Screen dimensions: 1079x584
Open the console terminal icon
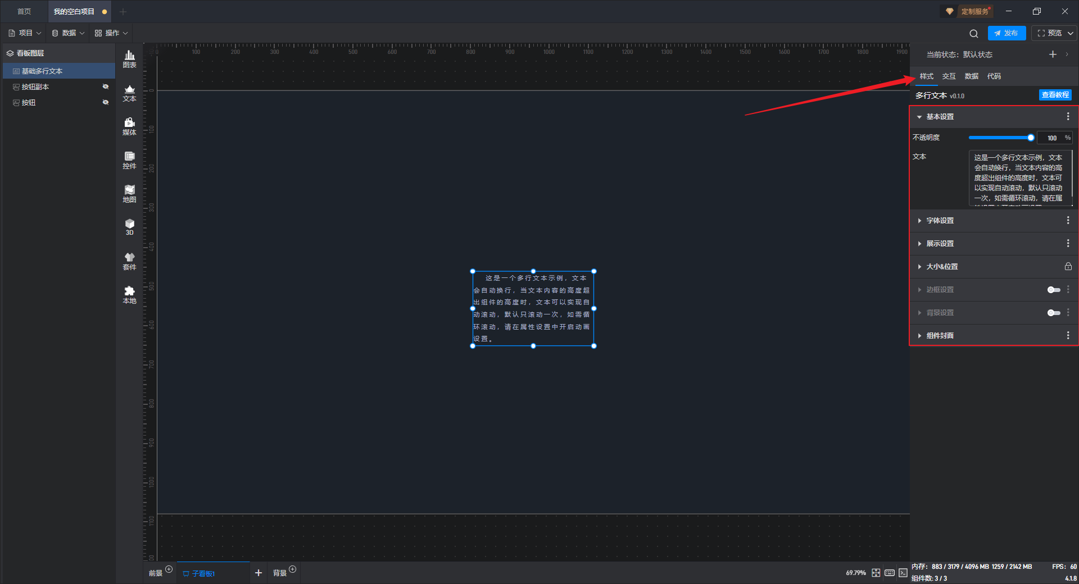[903, 573]
